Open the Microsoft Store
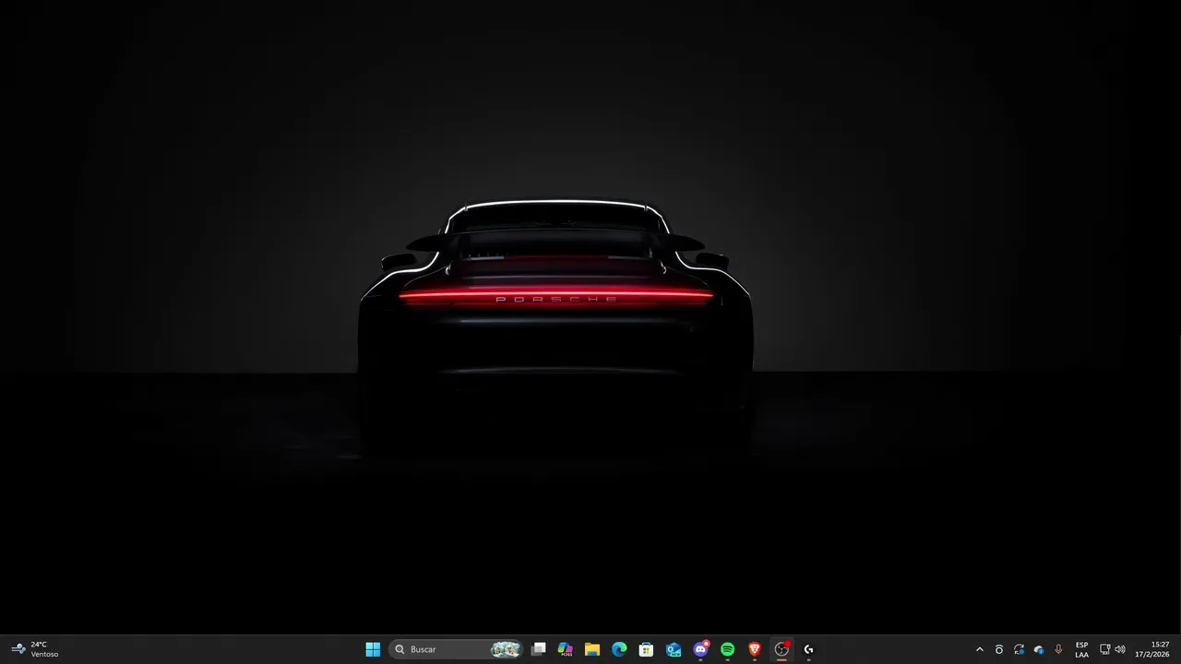 pyautogui.click(x=647, y=649)
